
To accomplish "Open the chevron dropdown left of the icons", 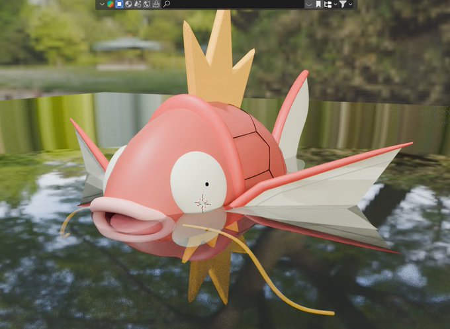I will 102,4.
